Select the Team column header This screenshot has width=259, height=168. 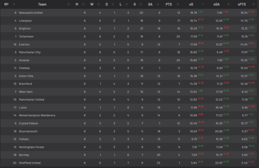[x=42, y=4]
